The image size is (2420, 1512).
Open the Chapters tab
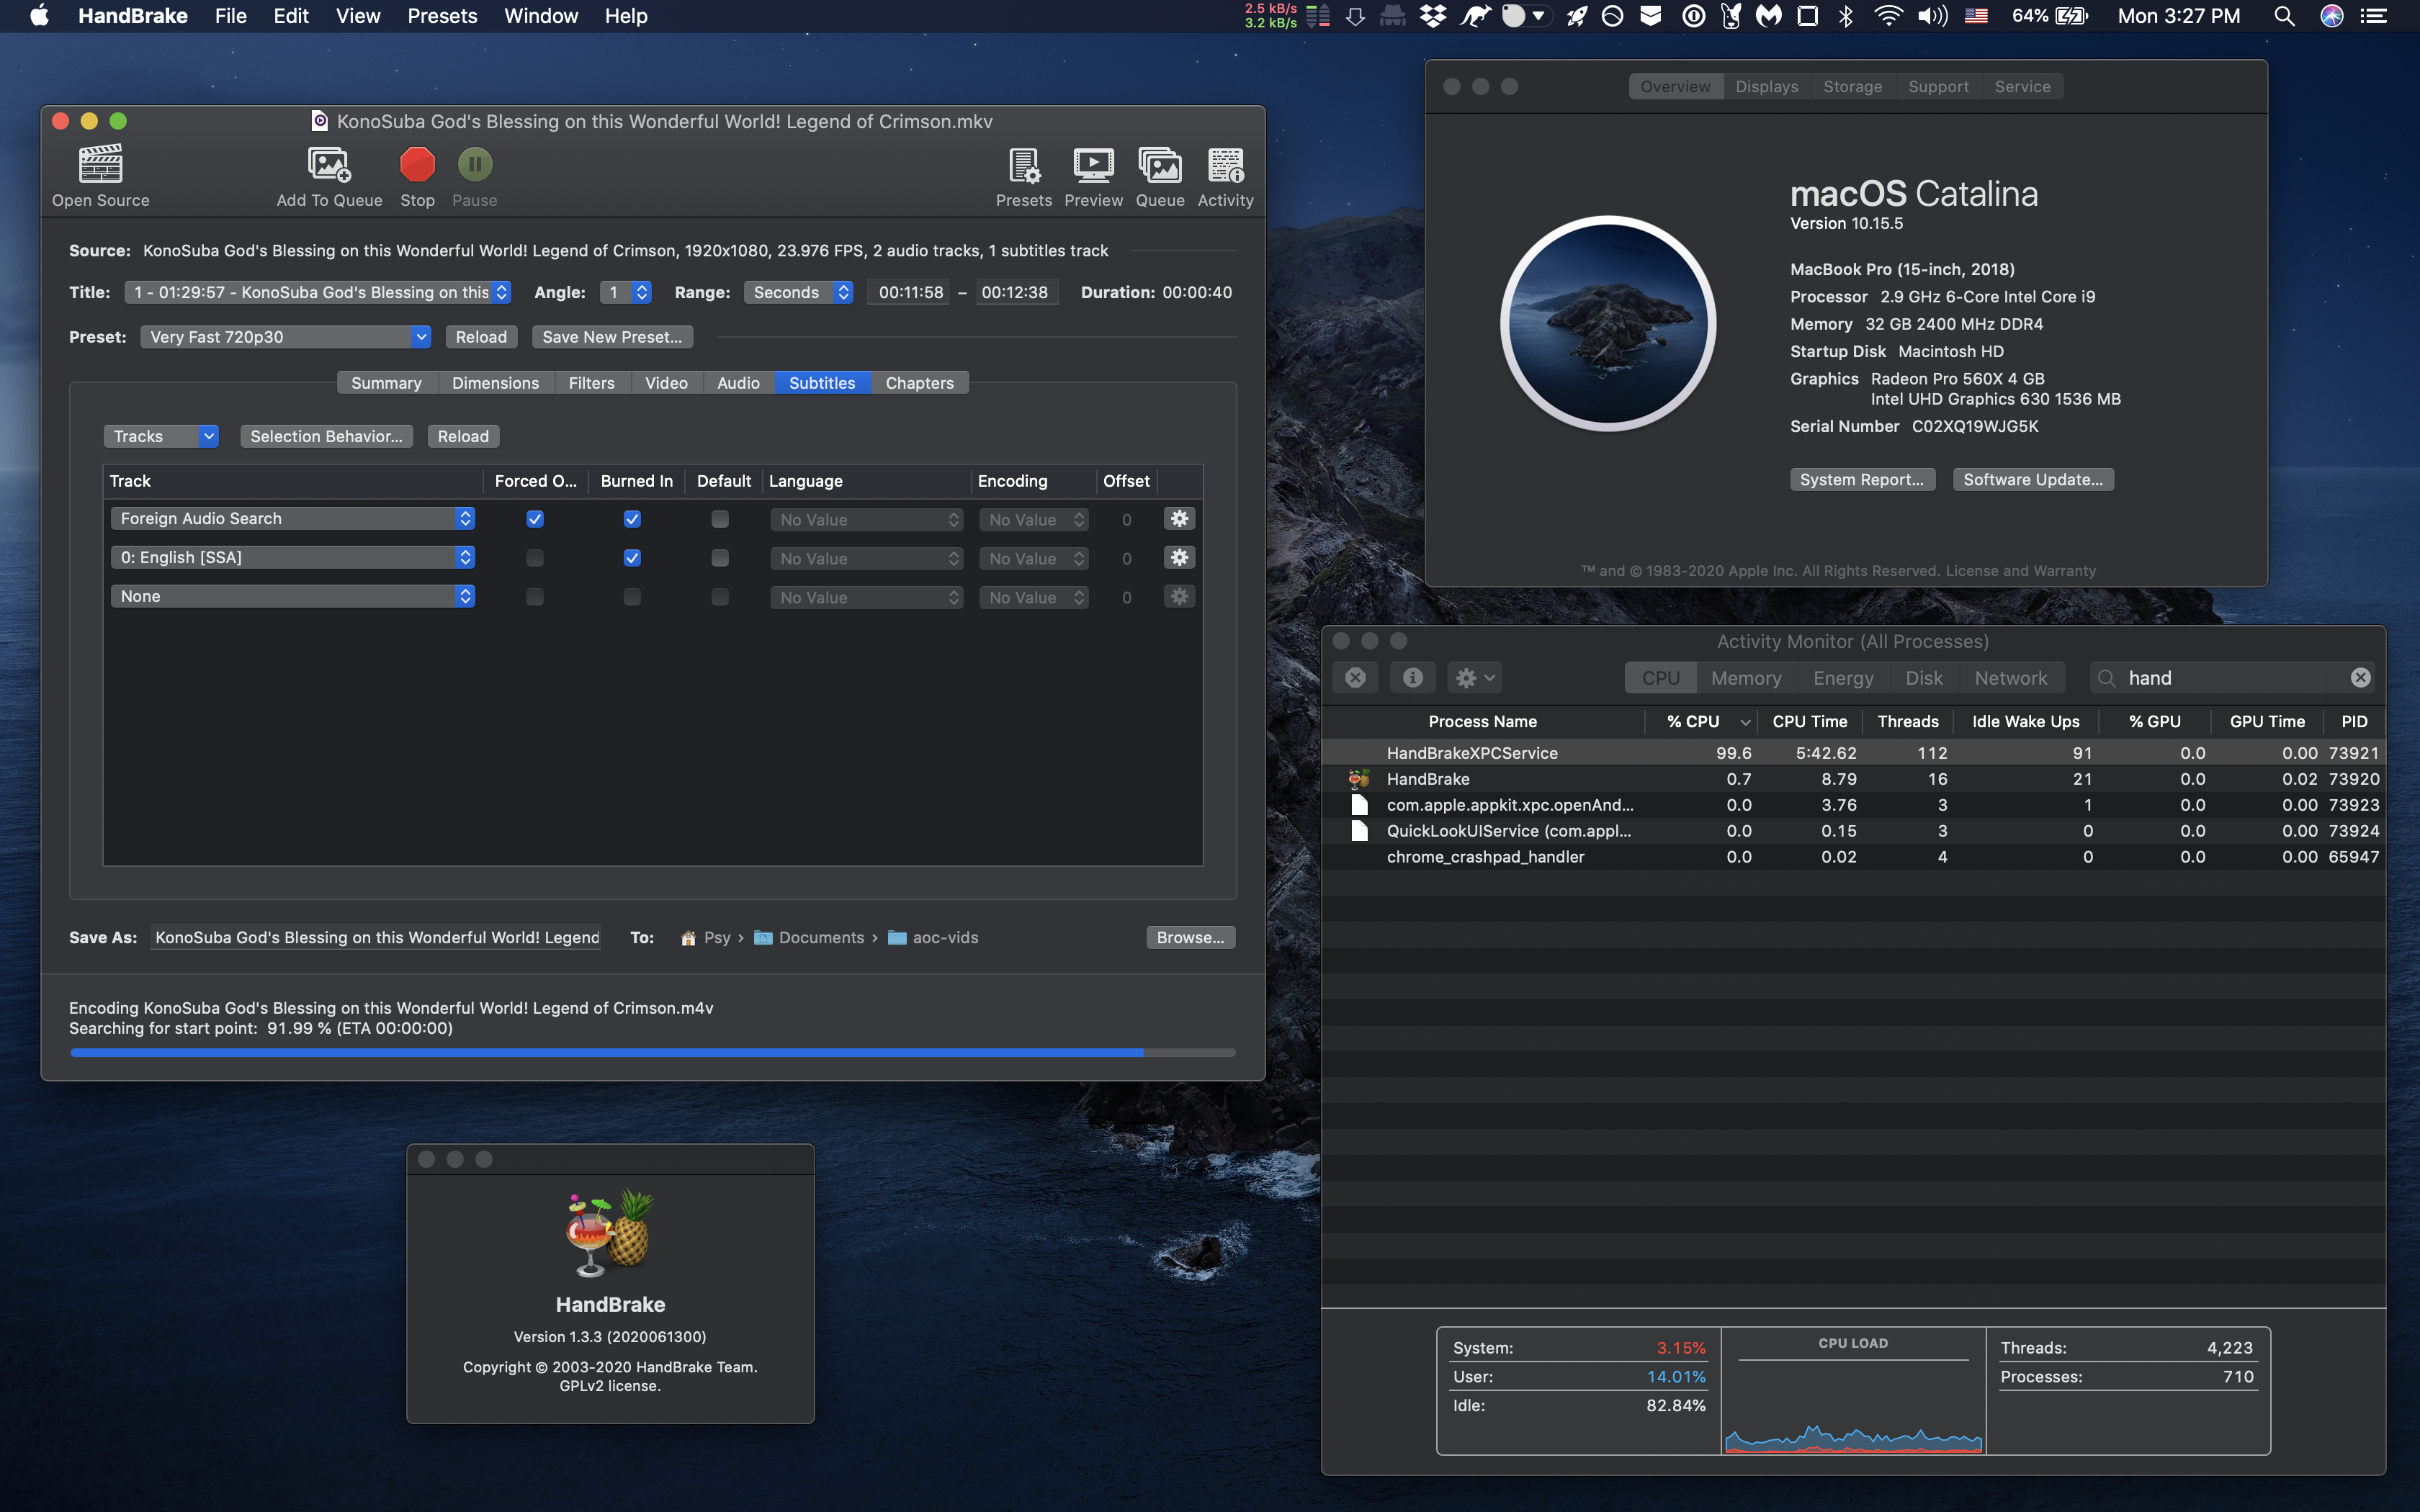click(919, 383)
